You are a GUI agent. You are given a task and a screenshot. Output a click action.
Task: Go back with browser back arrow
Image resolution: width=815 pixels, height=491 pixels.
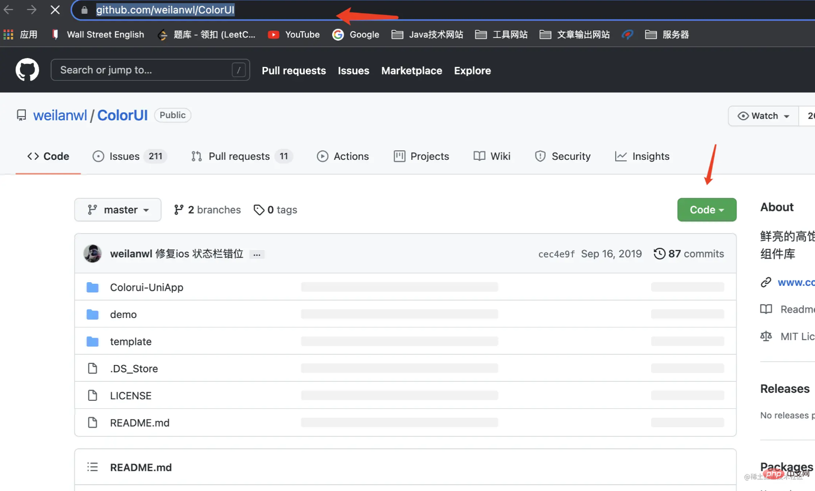pyautogui.click(x=8, y=9)
